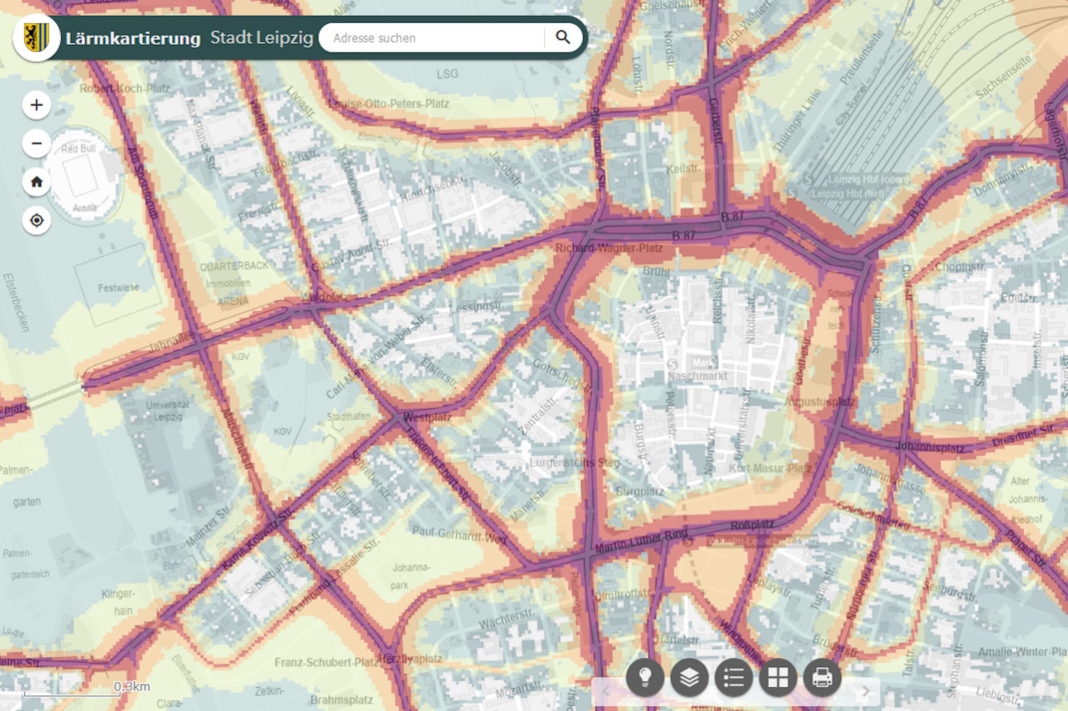The height and width of the screenshot is (711, 1068).
Task: Focus the 'Adresse suchen' search field
Action: coord(434,38)
